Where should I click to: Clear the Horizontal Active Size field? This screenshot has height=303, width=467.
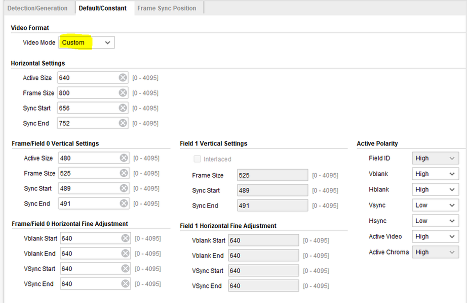coord(123,78)
